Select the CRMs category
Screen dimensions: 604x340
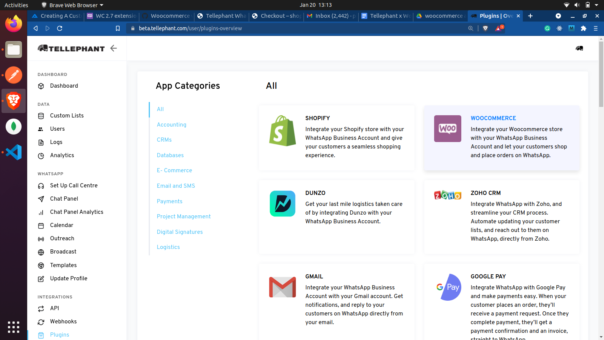coord(164,140)
